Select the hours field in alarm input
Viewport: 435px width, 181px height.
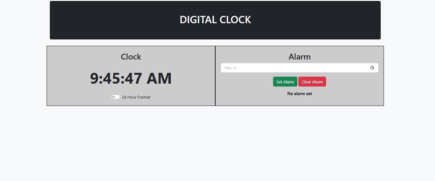click(x=225, y=68)
